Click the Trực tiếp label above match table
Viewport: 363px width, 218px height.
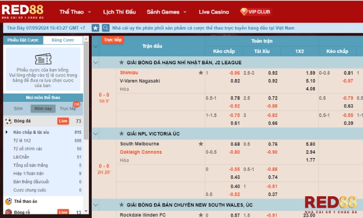pos(113,40)
